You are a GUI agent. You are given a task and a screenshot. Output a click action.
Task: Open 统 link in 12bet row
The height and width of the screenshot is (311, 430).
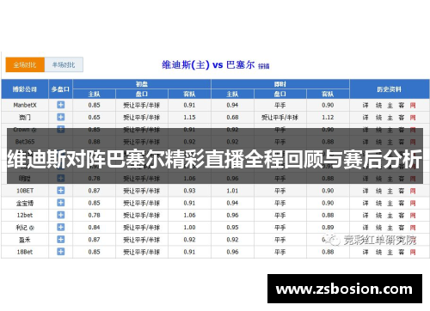378,216
